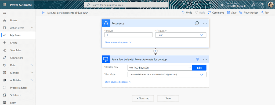The image size is (275, 105).
Task: Expand the Run Mode dropdown
Action: [x=167, y=75]
